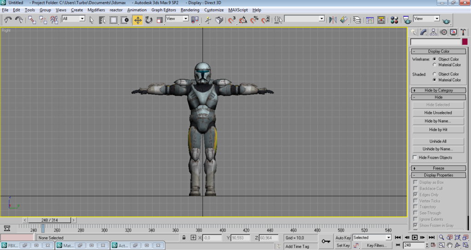The height and width of the screenshot is (250, 471).
Task: Switch to the Create command panel tab
Action: point(414,32)
